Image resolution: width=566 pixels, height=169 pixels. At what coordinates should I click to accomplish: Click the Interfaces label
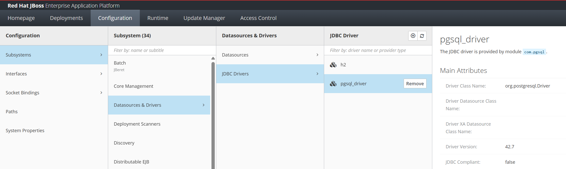click(x=16, y=74)
